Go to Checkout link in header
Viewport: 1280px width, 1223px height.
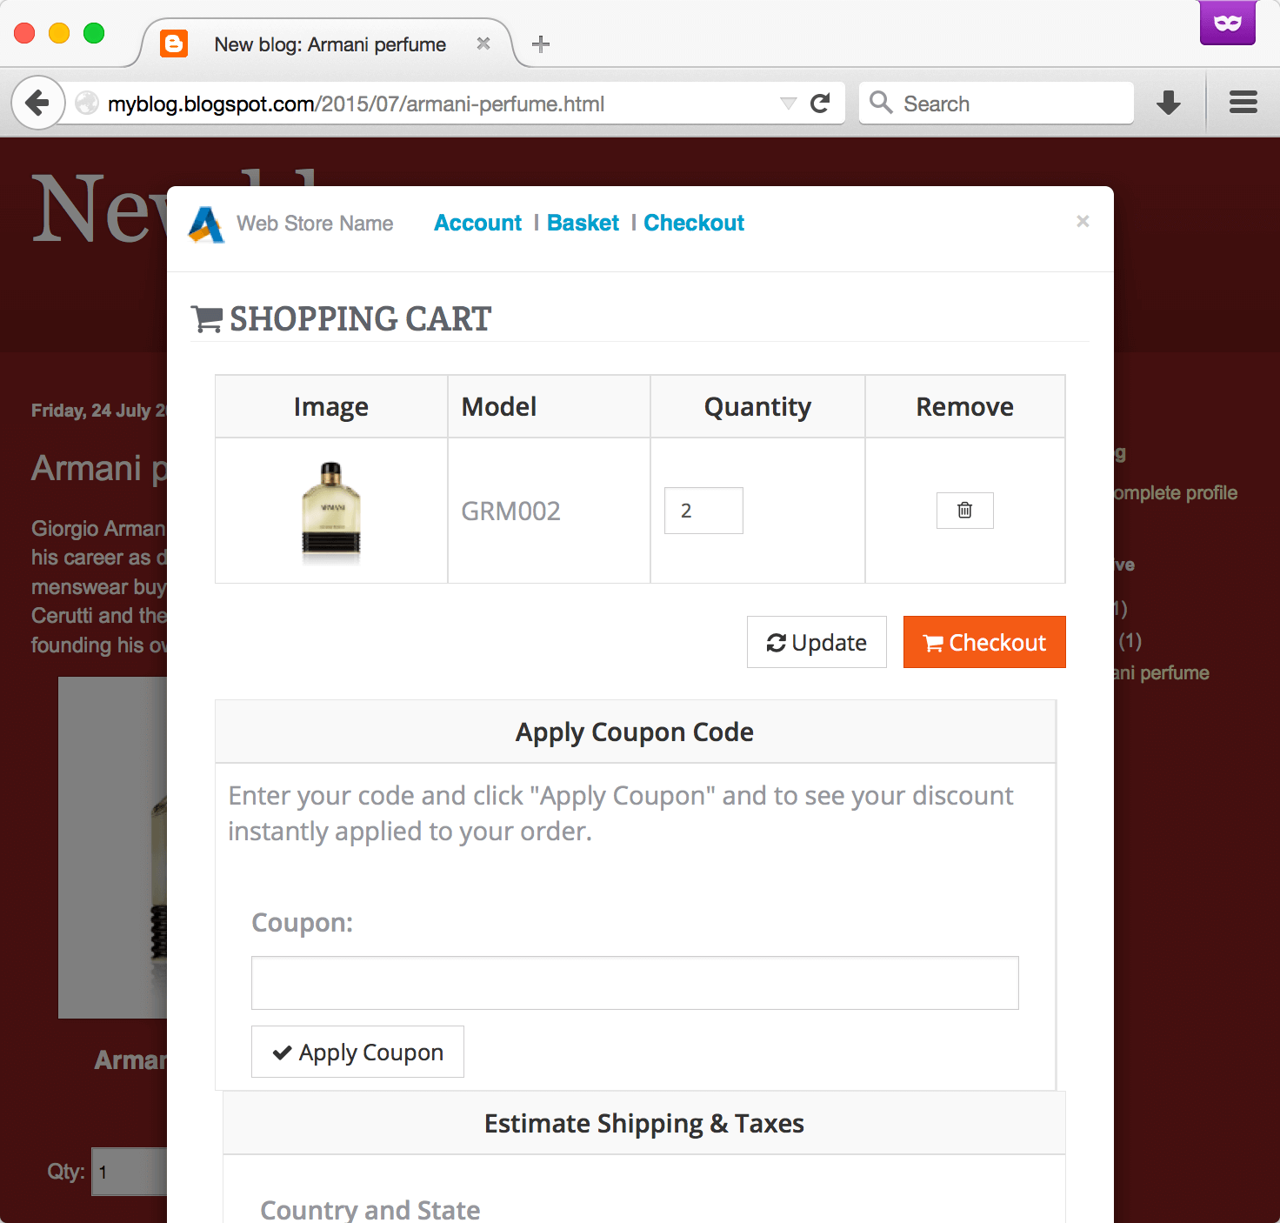tap(694, 223)
